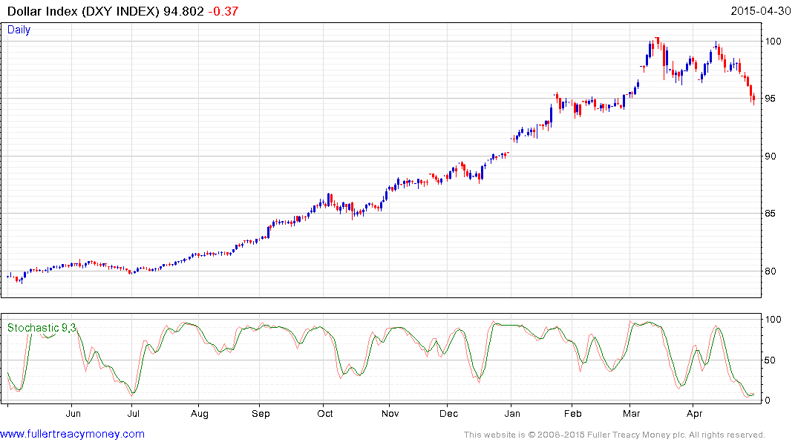Click the 85 price level label
Screen dimensions: 798x445
tap(771, 213)
